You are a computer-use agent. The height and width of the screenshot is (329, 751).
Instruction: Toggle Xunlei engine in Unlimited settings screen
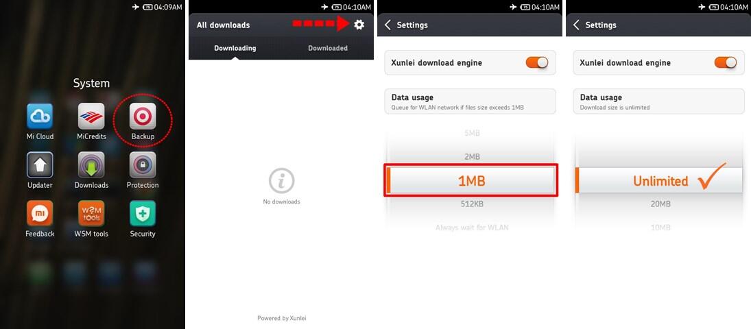pos(726,63)
